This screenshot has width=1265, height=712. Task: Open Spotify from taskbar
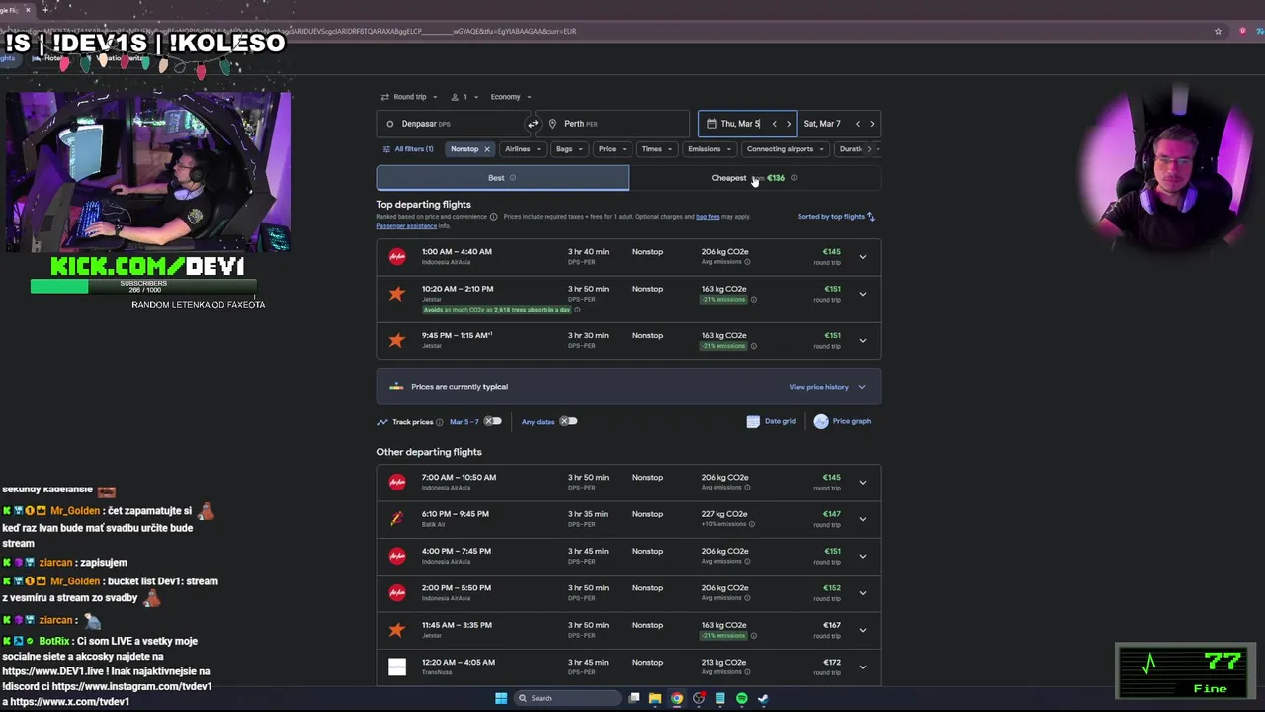742,698
